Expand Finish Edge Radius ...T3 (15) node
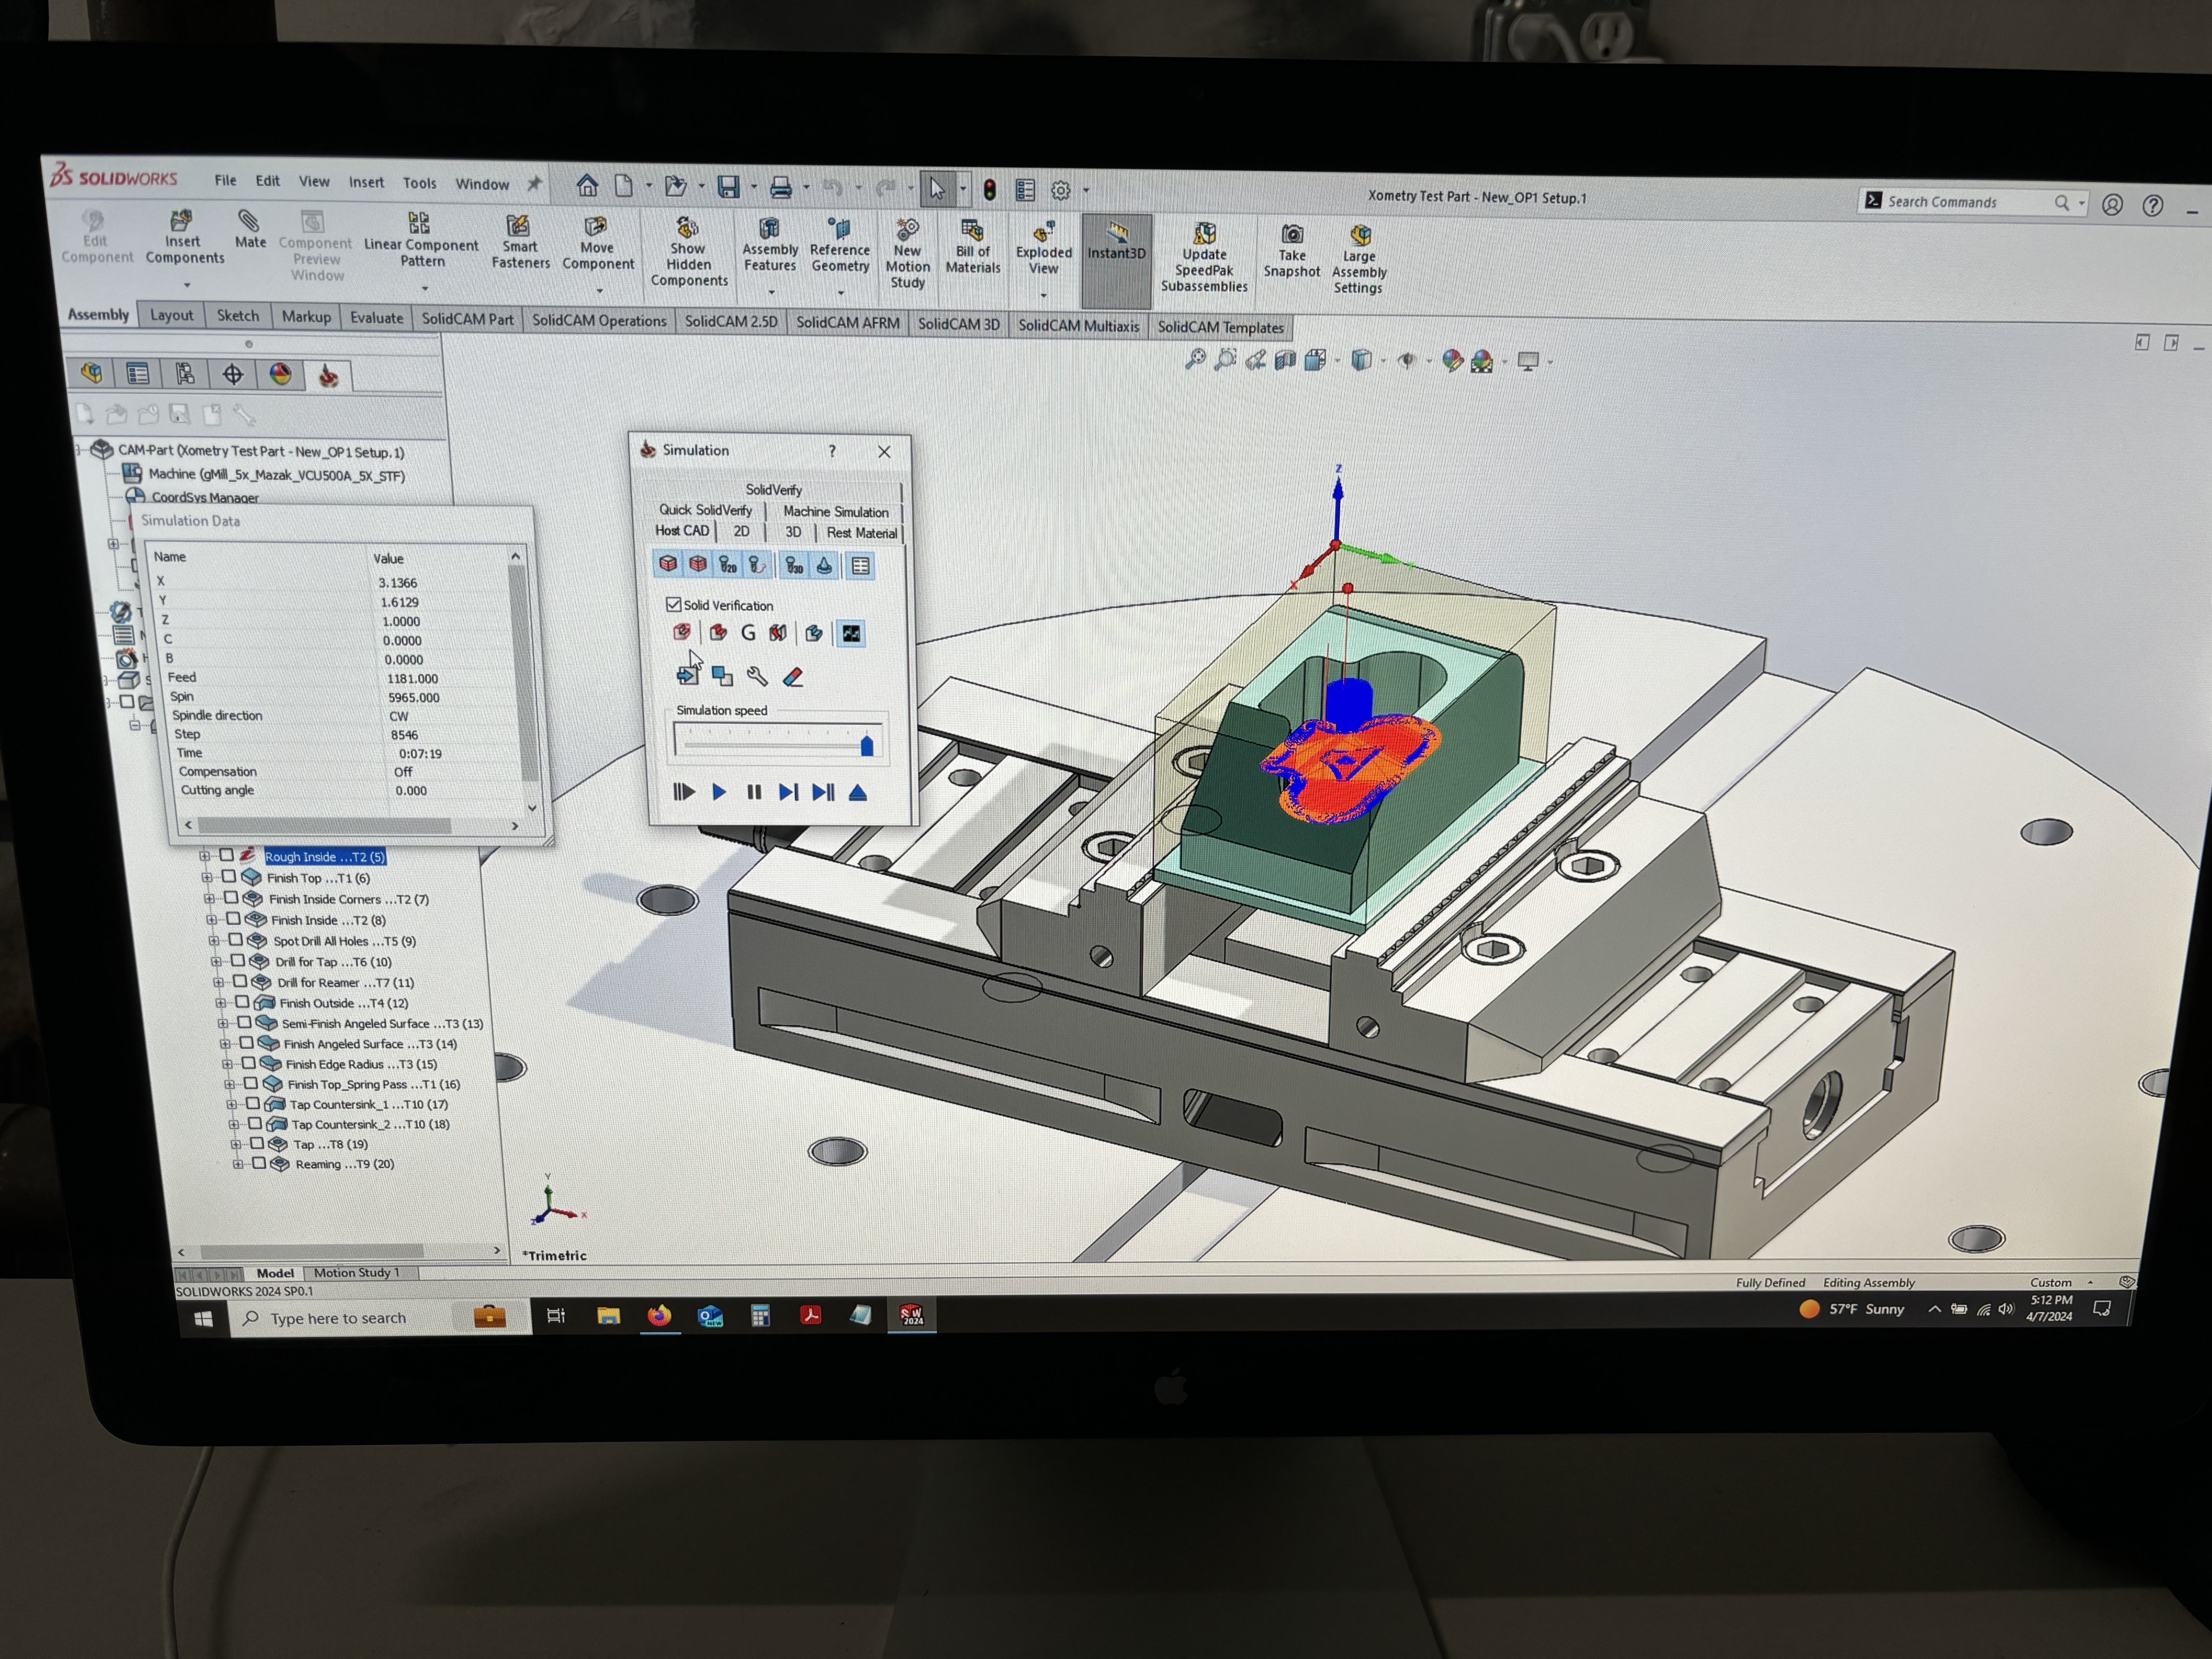The image size is (2212, 1659). 227,1064
